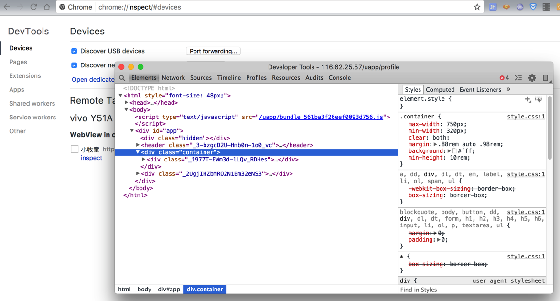
Task: Open Apps in the sidebar
Action: point(17,90)
